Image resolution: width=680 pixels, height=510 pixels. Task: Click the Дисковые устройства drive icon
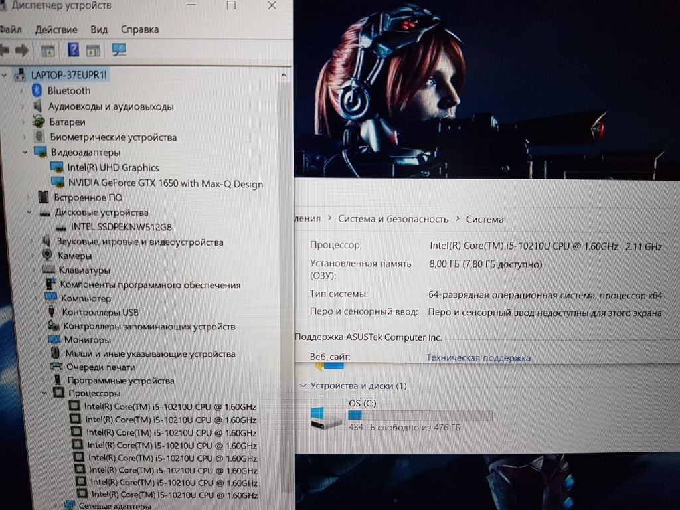pos(45,213)
